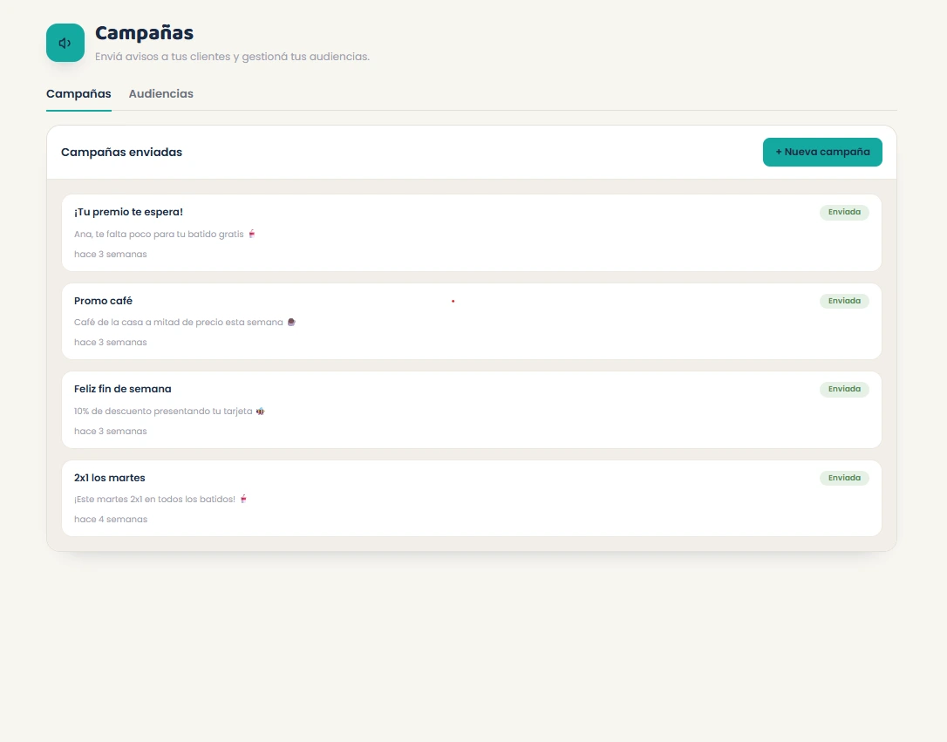Click the teal megaphone Campañas icon
The height and width of the screenshot is (742, 947).
65,43
